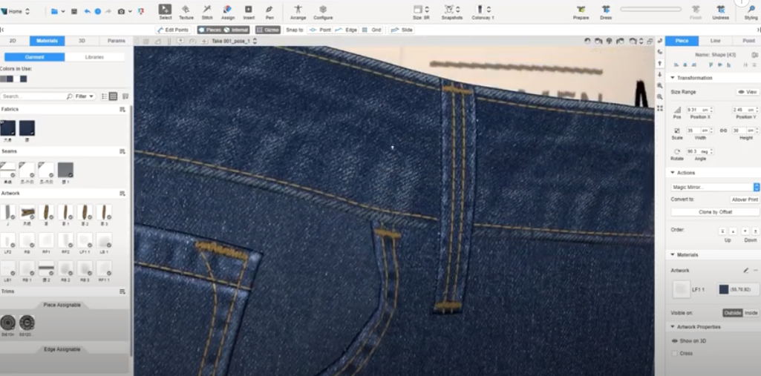Screen dimensions: 761x376
Task: Choose the Assign tool in toolbar
Action: point(228,11)
